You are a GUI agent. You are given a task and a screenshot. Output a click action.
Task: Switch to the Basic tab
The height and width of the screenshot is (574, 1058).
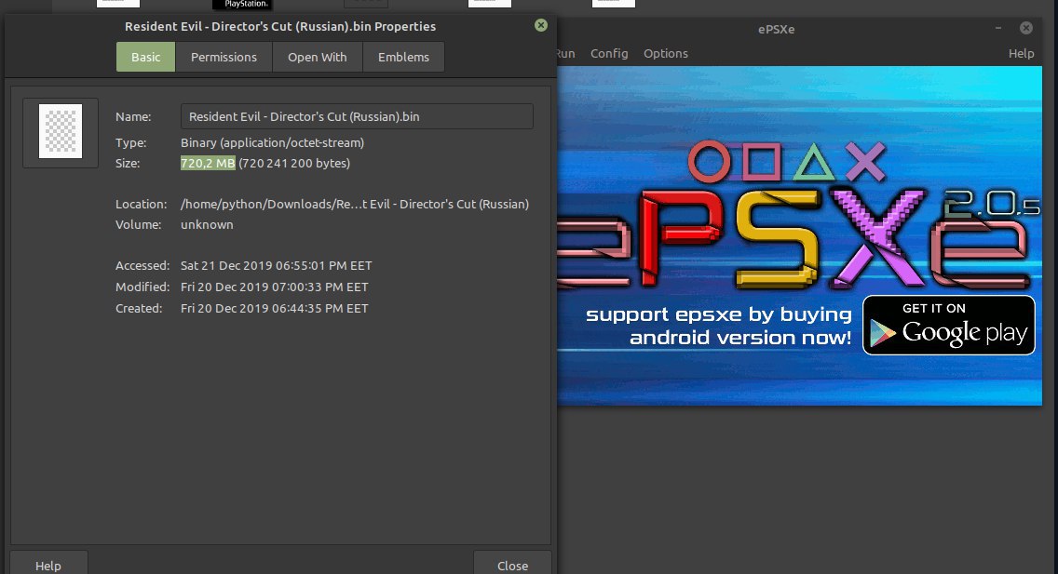click(145, 58)
